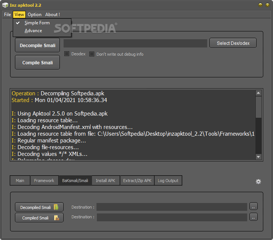
Task: Click the Decompile Smali button
Action: click(x=37, y=45)
